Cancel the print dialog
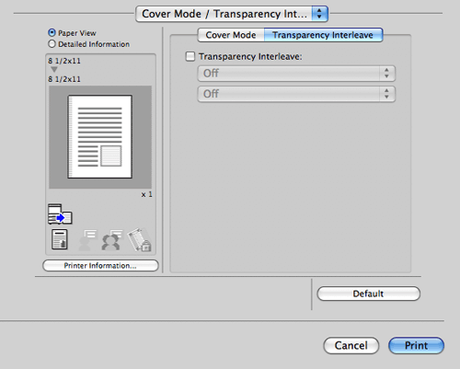Image resolution: width=460 pixels, height=369 pixels. [x=351, y=346]
